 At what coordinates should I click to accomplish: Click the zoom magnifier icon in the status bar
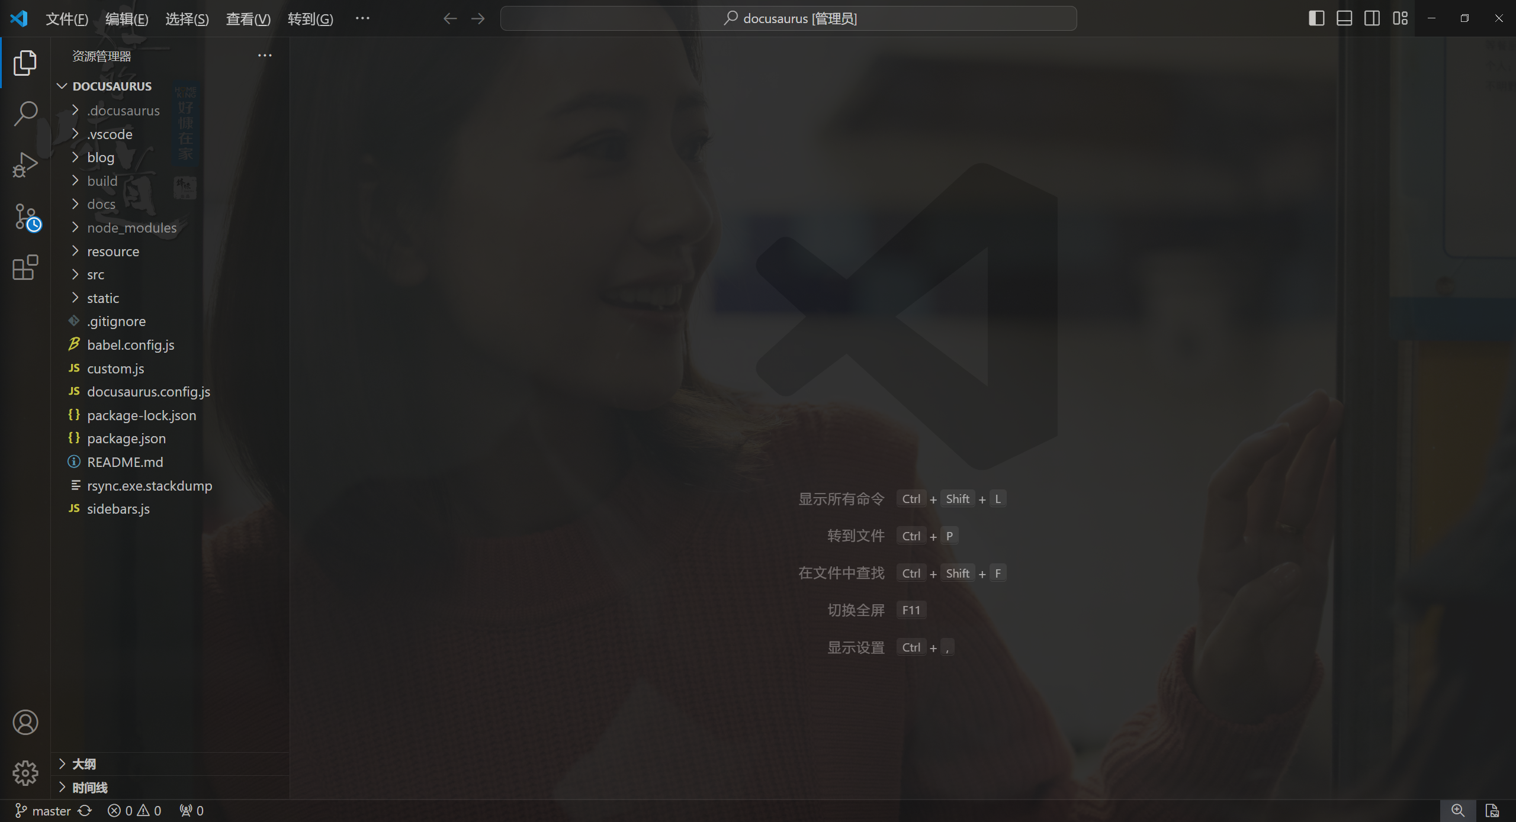click(1458, 811)
